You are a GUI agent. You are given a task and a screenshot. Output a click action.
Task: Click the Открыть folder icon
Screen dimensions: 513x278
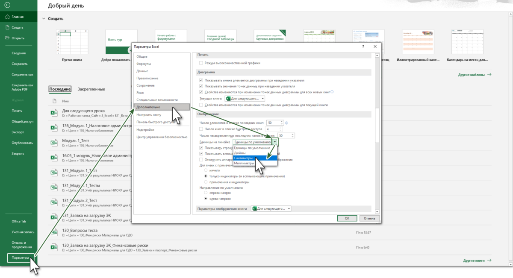7,38
